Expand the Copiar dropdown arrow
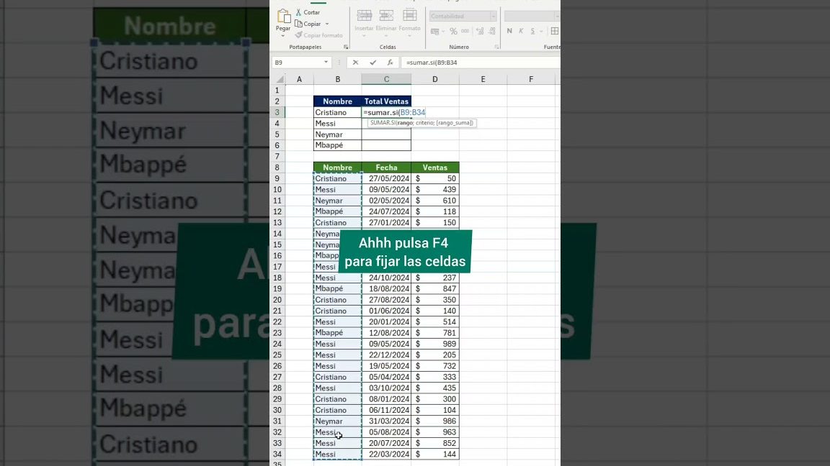This screenshot has width=830, height=466. [x=327, y=24]
